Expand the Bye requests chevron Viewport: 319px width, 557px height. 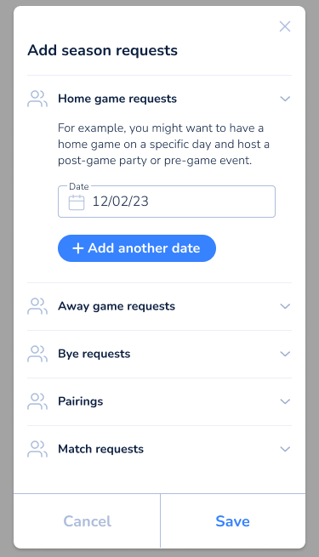coord(285,354)
